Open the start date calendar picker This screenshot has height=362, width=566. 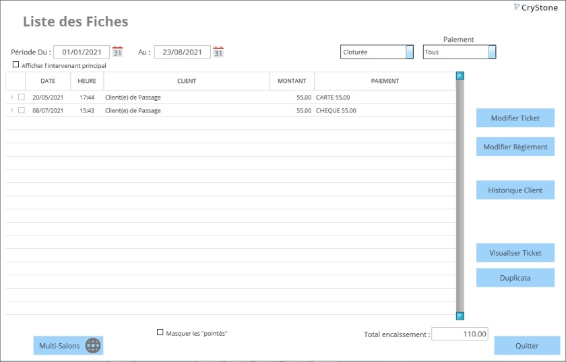117,52
